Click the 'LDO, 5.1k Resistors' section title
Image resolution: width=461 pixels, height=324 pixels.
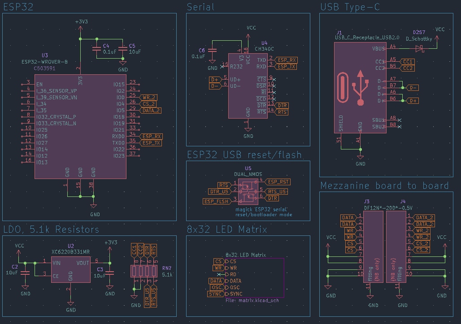(51, 229)
